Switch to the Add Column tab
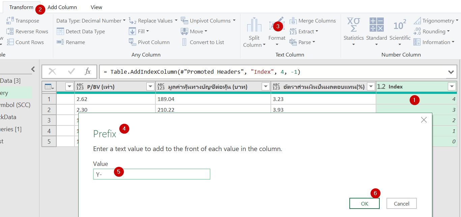Viewport: 461px width, 217px height. click(62, 7)
